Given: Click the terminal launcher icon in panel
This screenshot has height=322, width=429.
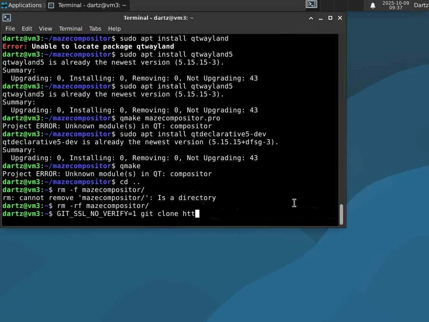Looking at the screenshot, I should point(311,4).
